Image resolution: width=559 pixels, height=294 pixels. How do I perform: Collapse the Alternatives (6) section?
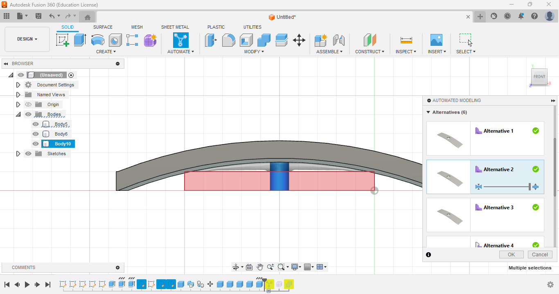click(428, 112)
